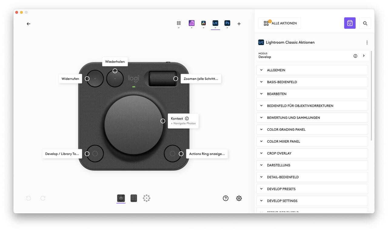Screen dimensions: 388x231
Task: Open help via question mark icon
Action: tap(226, 198)
